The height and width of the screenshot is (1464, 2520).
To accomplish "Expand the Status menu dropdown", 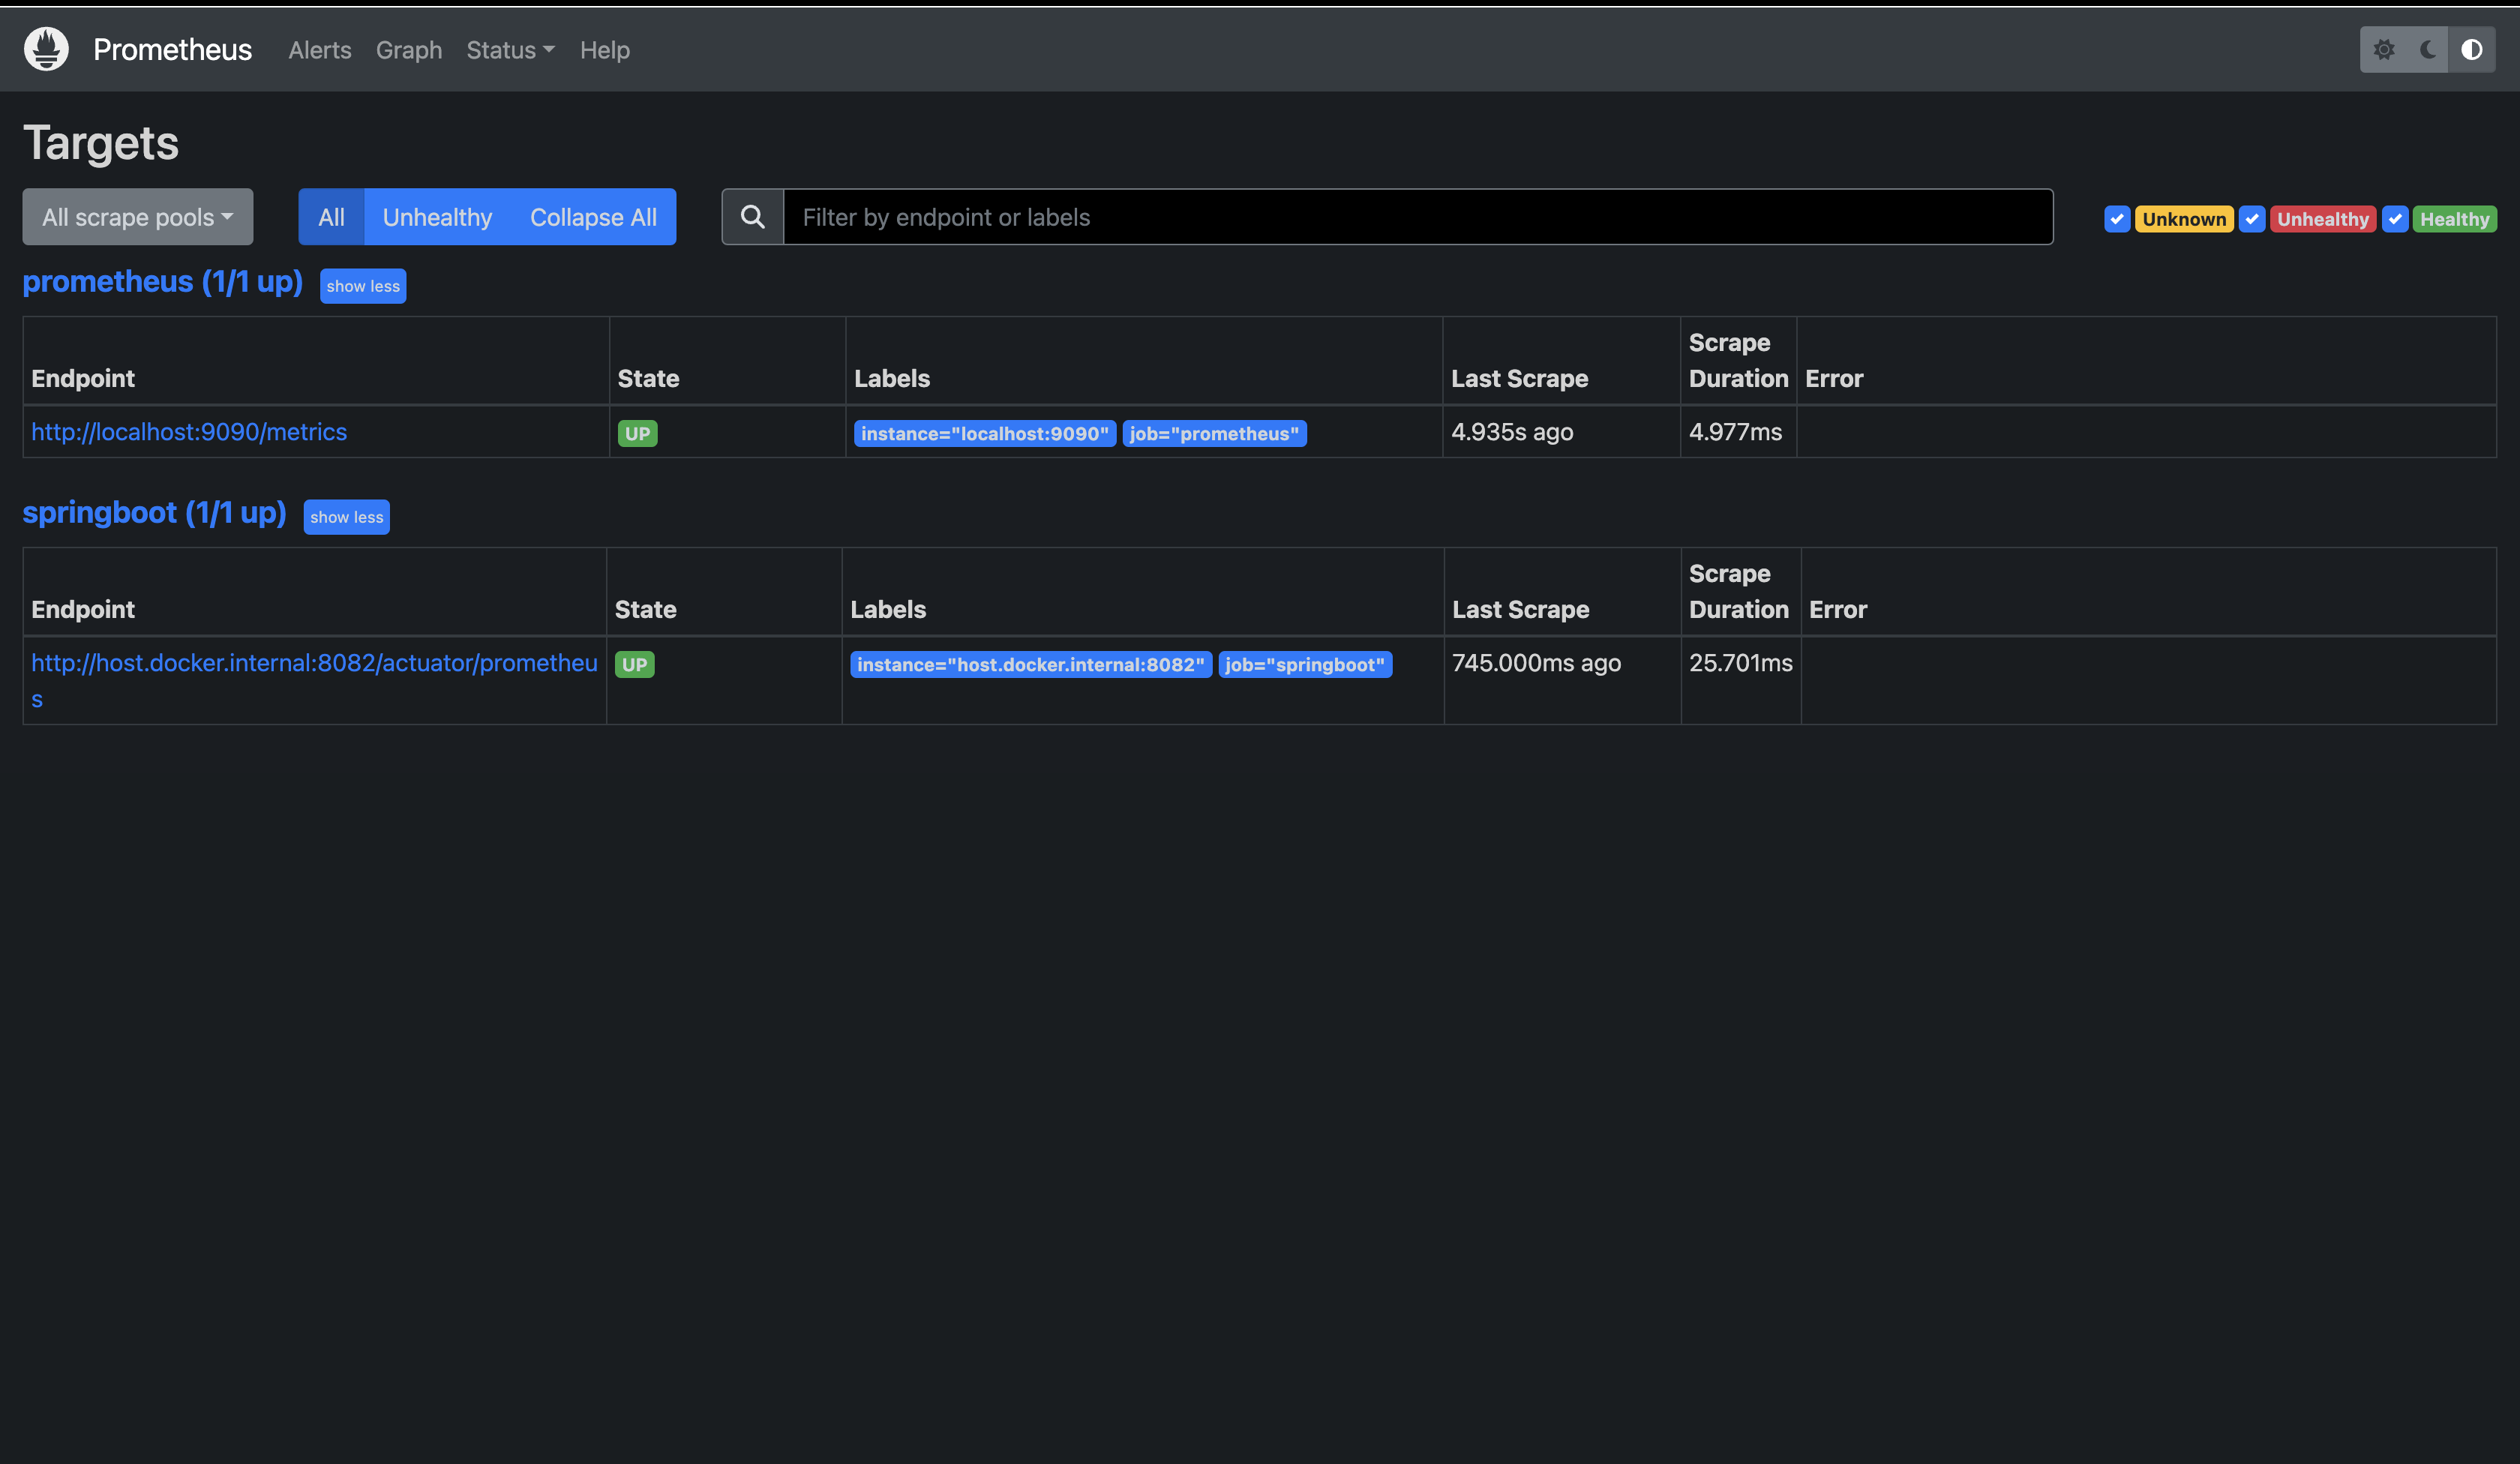I will (x=510, y=50).
